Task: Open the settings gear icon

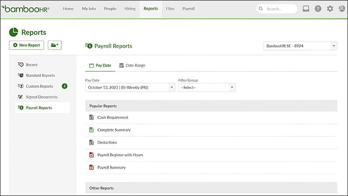Action: coord(330,9)
